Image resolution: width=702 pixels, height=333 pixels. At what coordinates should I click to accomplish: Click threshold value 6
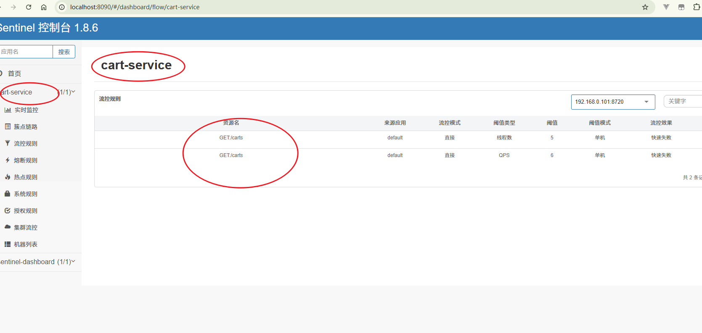tap(552, 155)
